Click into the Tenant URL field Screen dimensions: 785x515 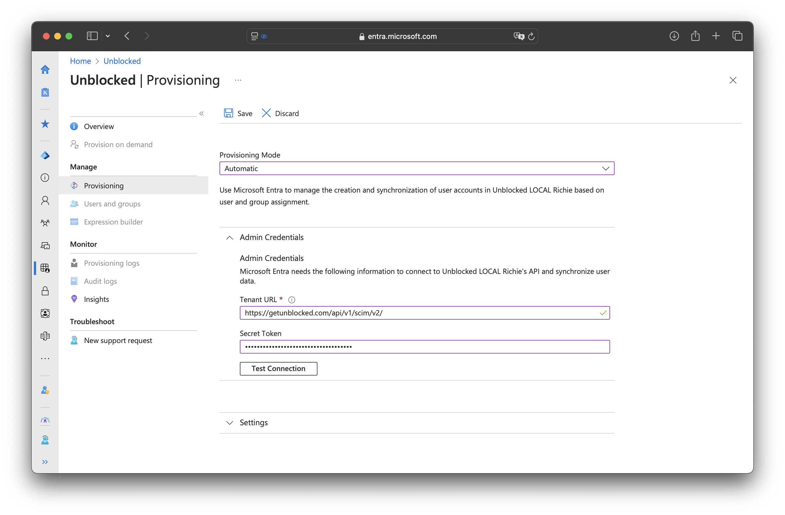click(425, 313)
